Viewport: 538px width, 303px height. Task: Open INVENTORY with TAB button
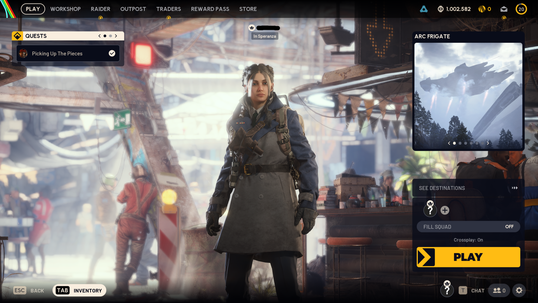point(79,290)
